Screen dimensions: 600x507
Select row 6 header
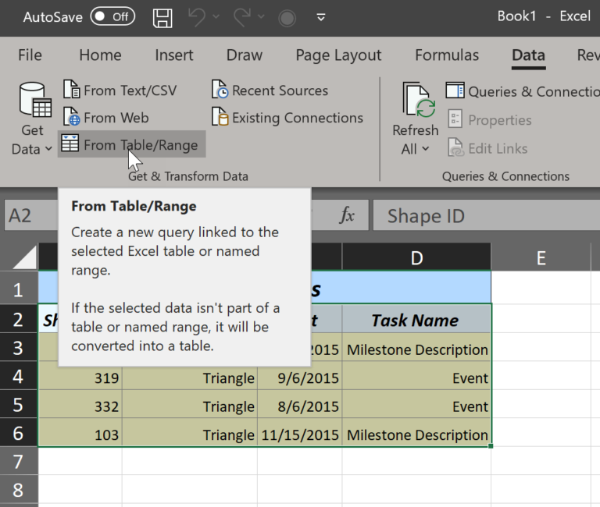(x=19, y=433)
